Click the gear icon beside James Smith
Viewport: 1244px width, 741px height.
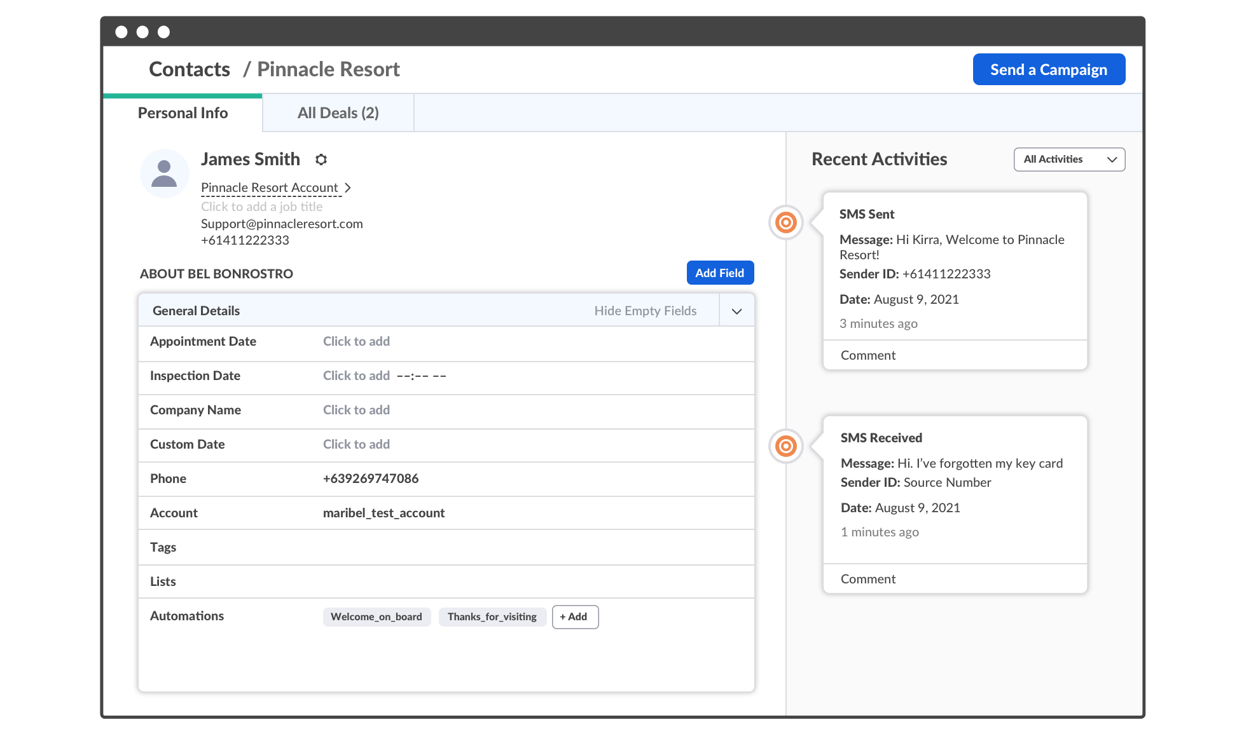coord(321,160)
